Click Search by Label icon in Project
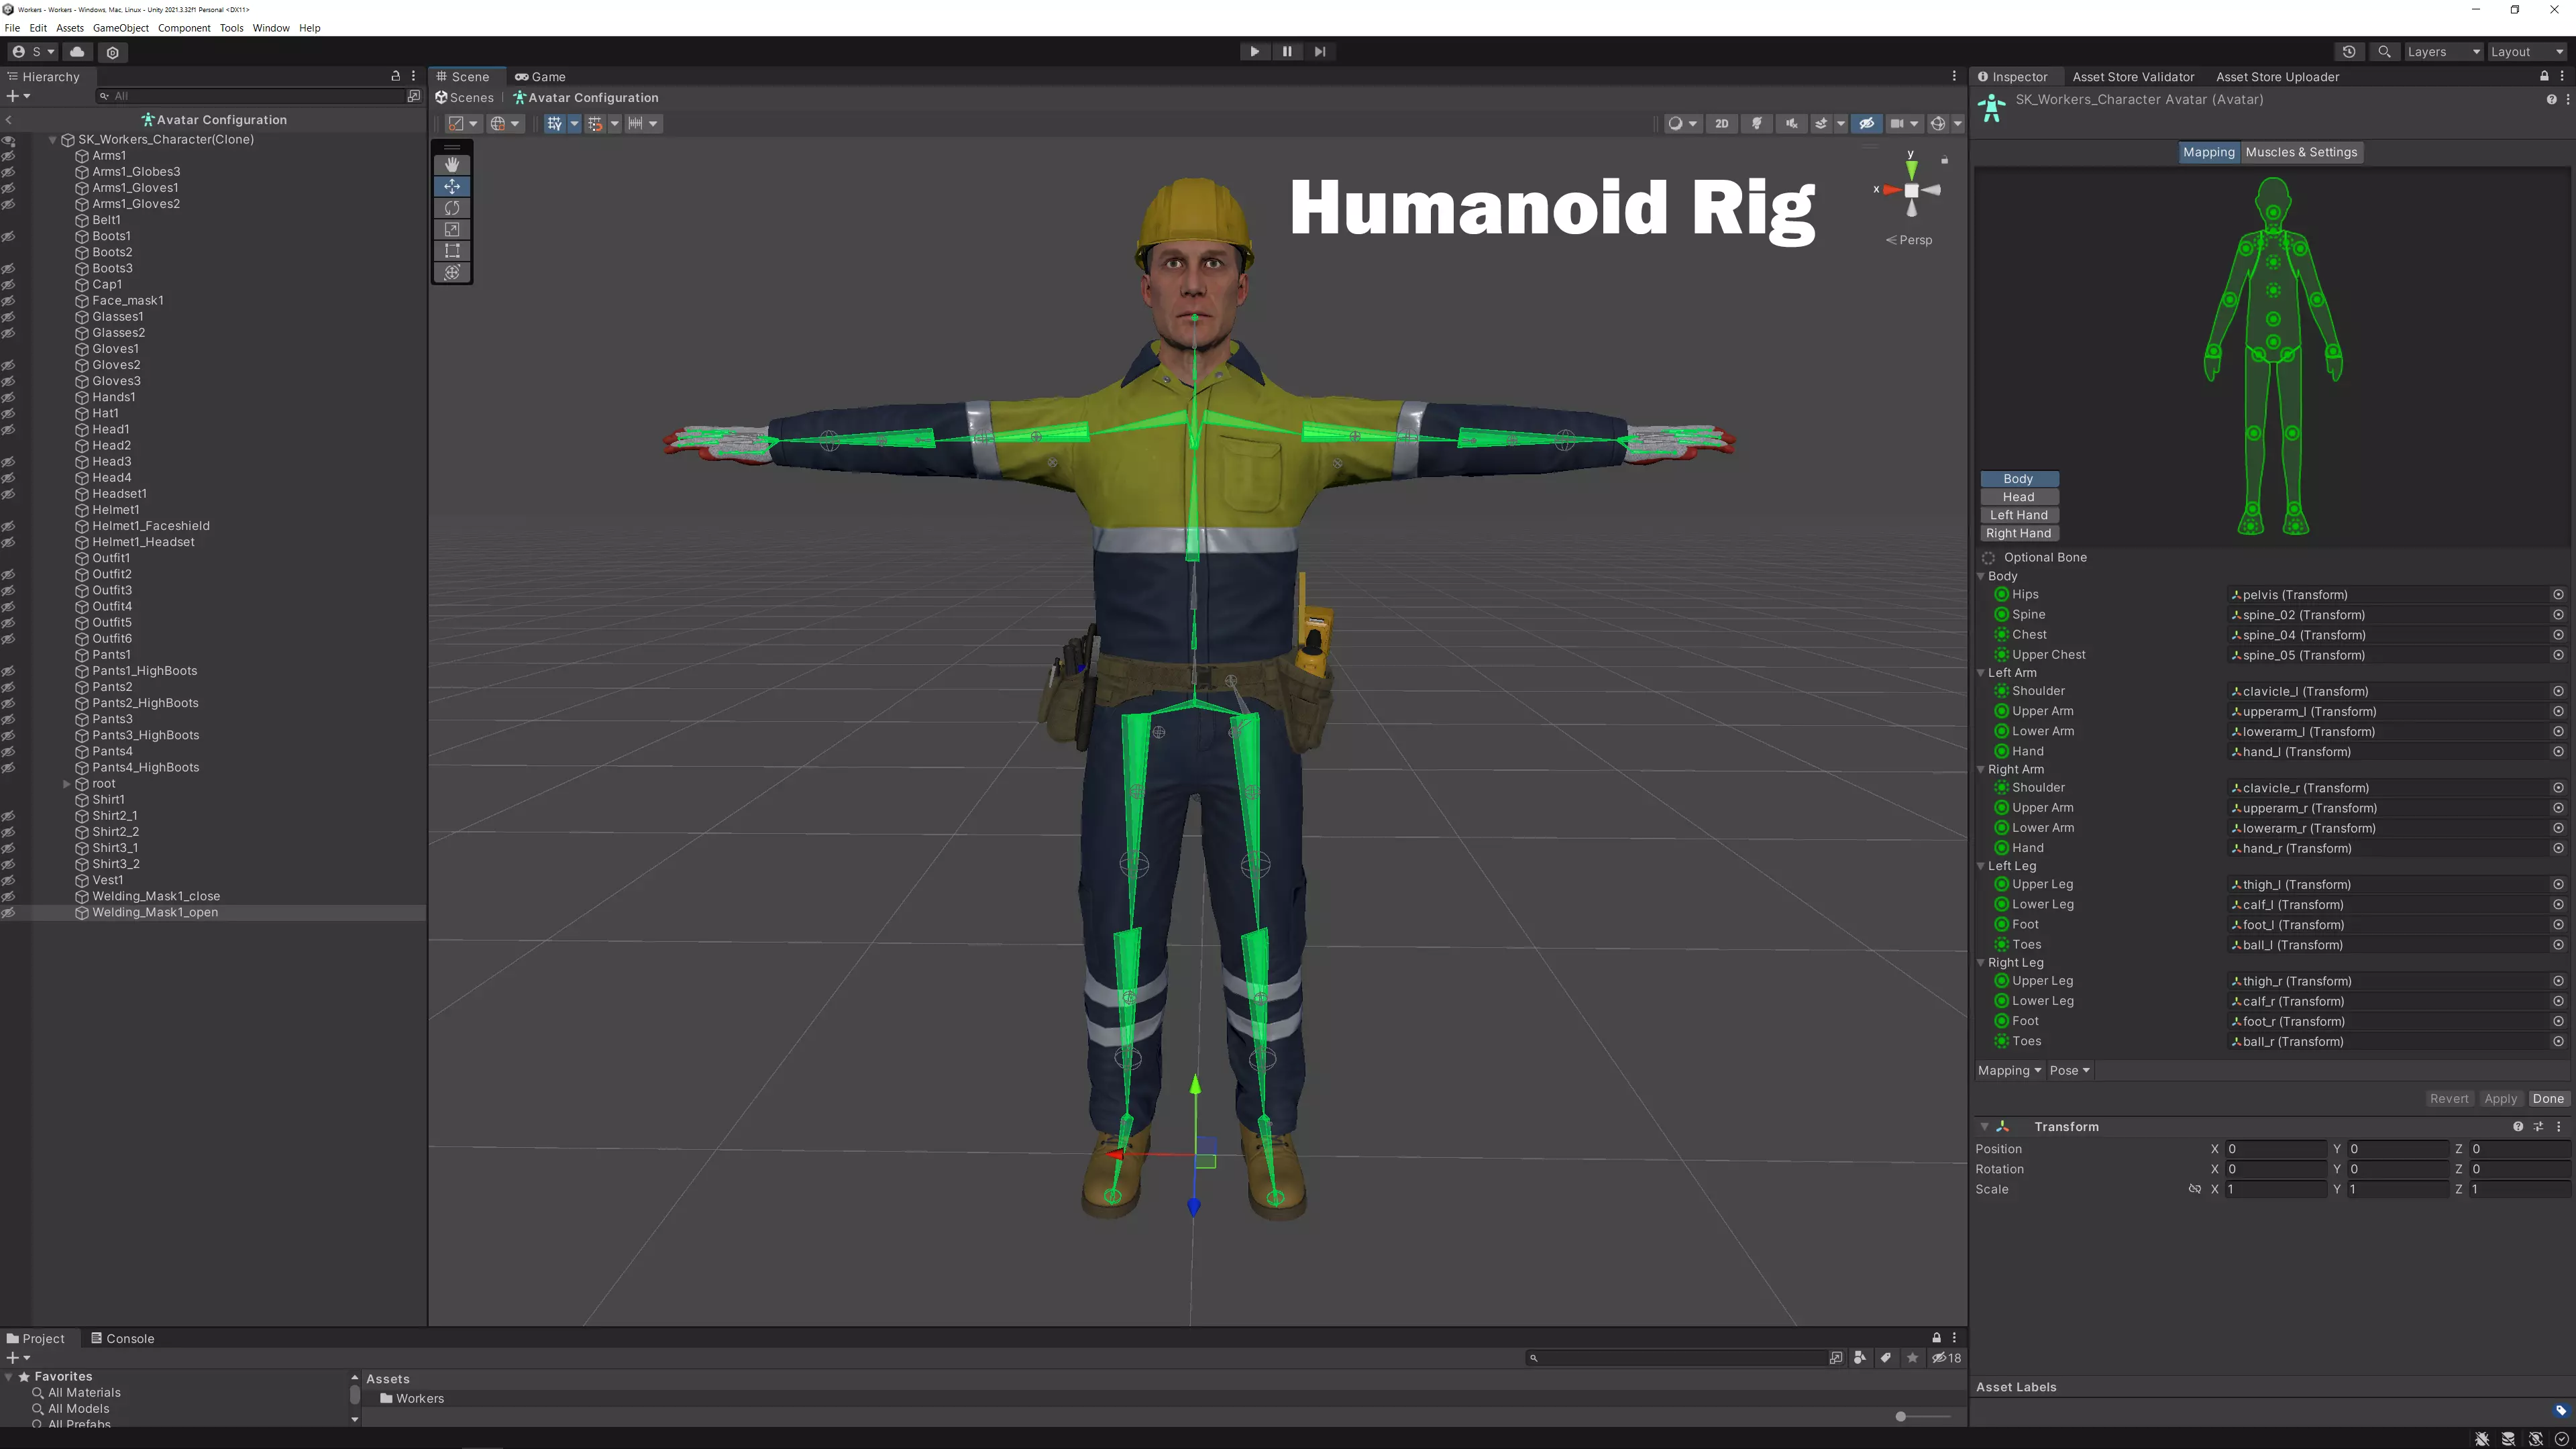Viewport: 2576px width, 1449px height. point(1885,1359)
